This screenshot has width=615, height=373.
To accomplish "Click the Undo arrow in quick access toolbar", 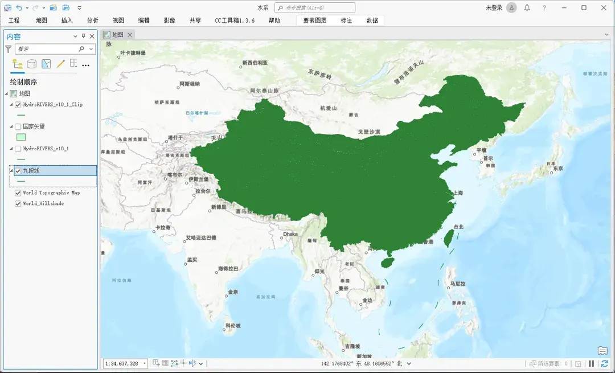I will (19, 7).
